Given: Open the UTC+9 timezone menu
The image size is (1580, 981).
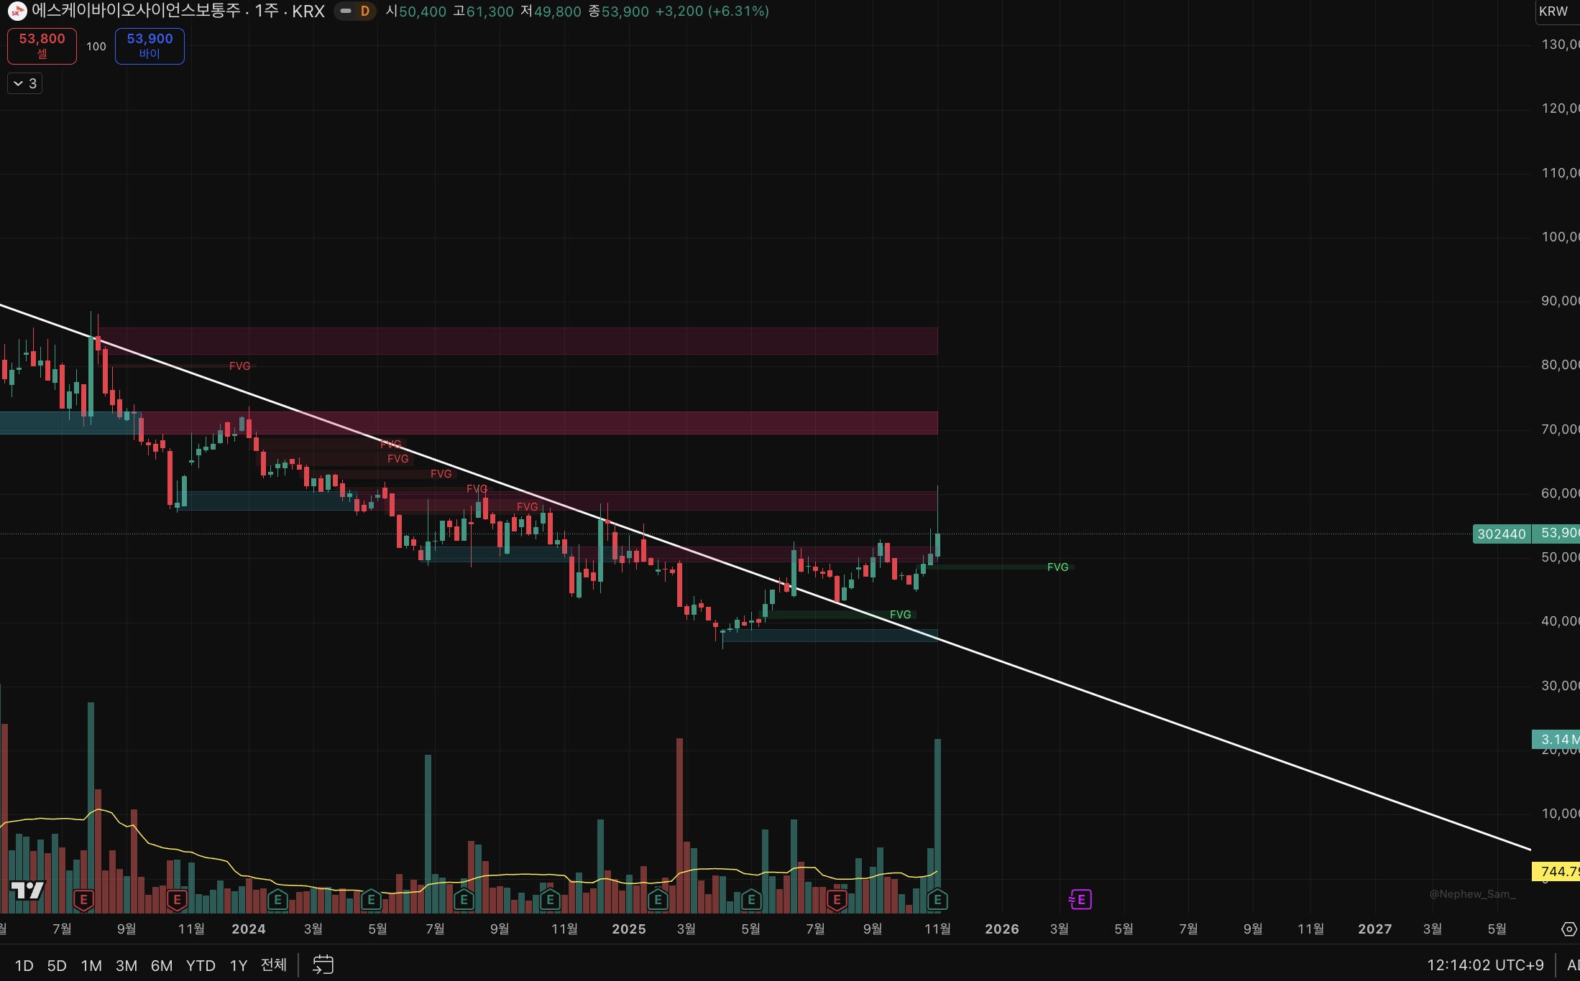Looking at the screenshot, I should (1485, 965).
